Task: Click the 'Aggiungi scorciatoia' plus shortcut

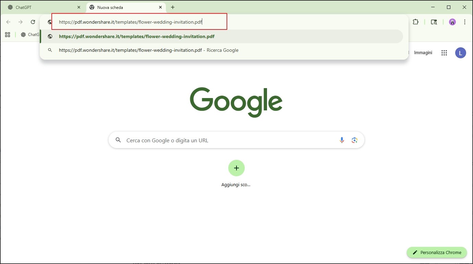Action: coord(236,168)
